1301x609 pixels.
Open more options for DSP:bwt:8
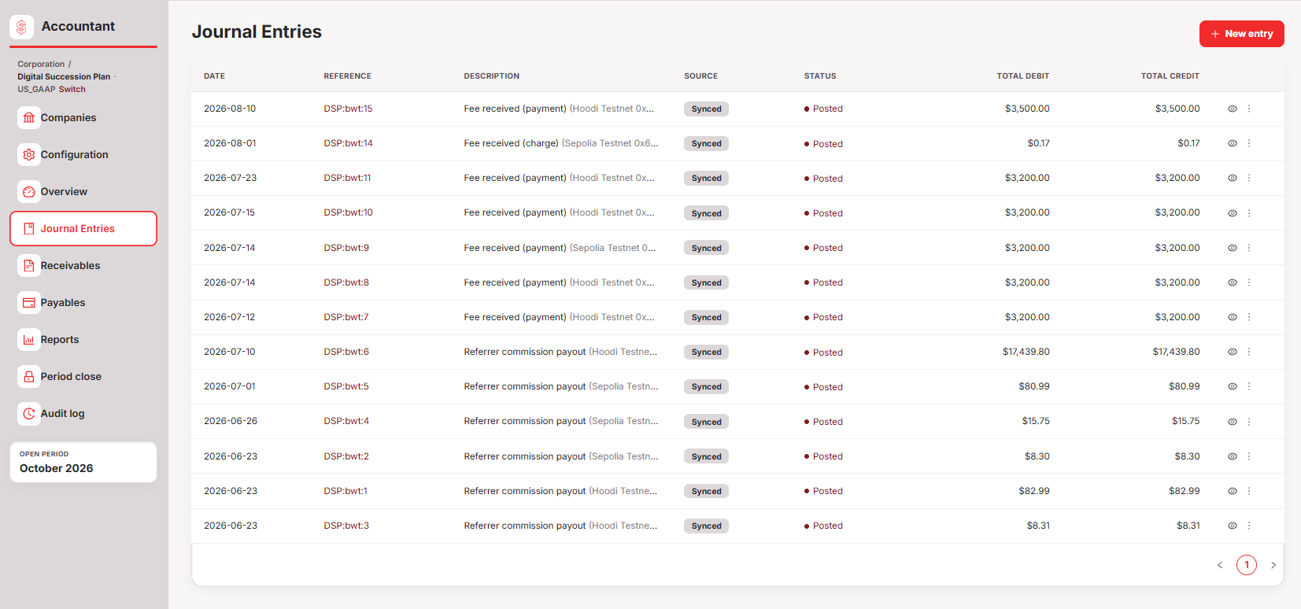pyautogui.click(x=1249, y=282)
